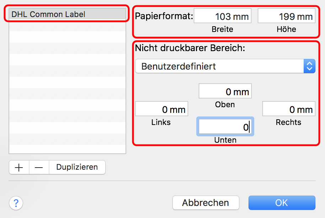The image size is (325, 218).
Task: Open the Benutzerdefiniert popup menu
Action: click(225, 66)
